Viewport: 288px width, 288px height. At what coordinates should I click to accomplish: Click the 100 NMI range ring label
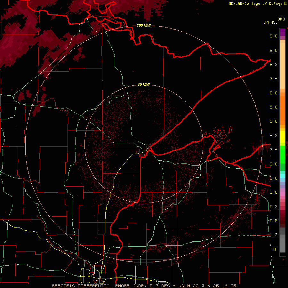[144, 25]
